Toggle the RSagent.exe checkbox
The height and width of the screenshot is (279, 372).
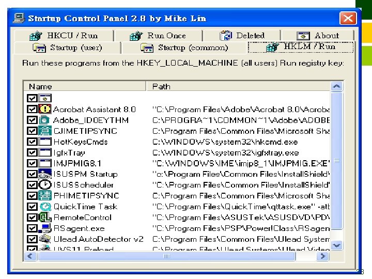[32, 228]
